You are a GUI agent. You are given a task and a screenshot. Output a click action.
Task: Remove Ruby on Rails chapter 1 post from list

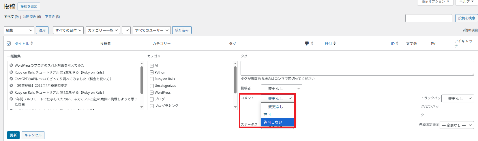[x=11, y=93]
